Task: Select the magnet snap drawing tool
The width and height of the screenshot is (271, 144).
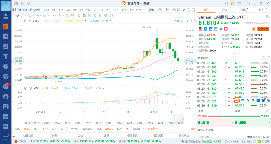Action: [84, 15]
